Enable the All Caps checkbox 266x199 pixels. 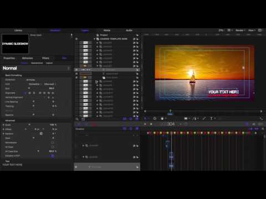coord(53,147)
